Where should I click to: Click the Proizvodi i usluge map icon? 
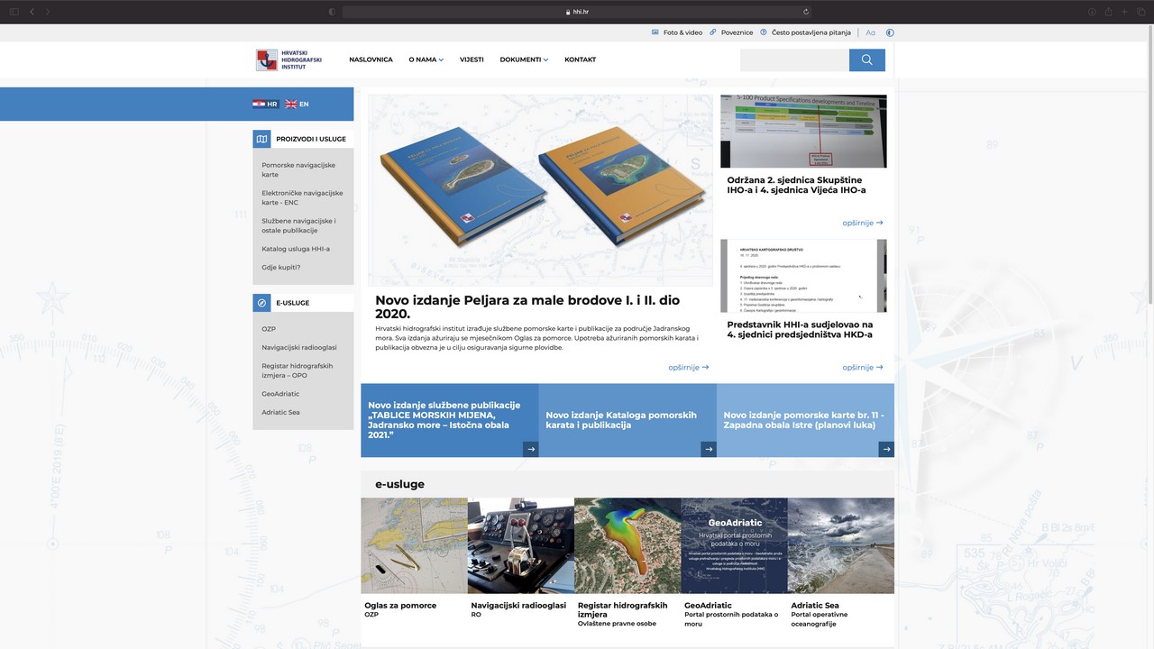(x=261, y=139)
